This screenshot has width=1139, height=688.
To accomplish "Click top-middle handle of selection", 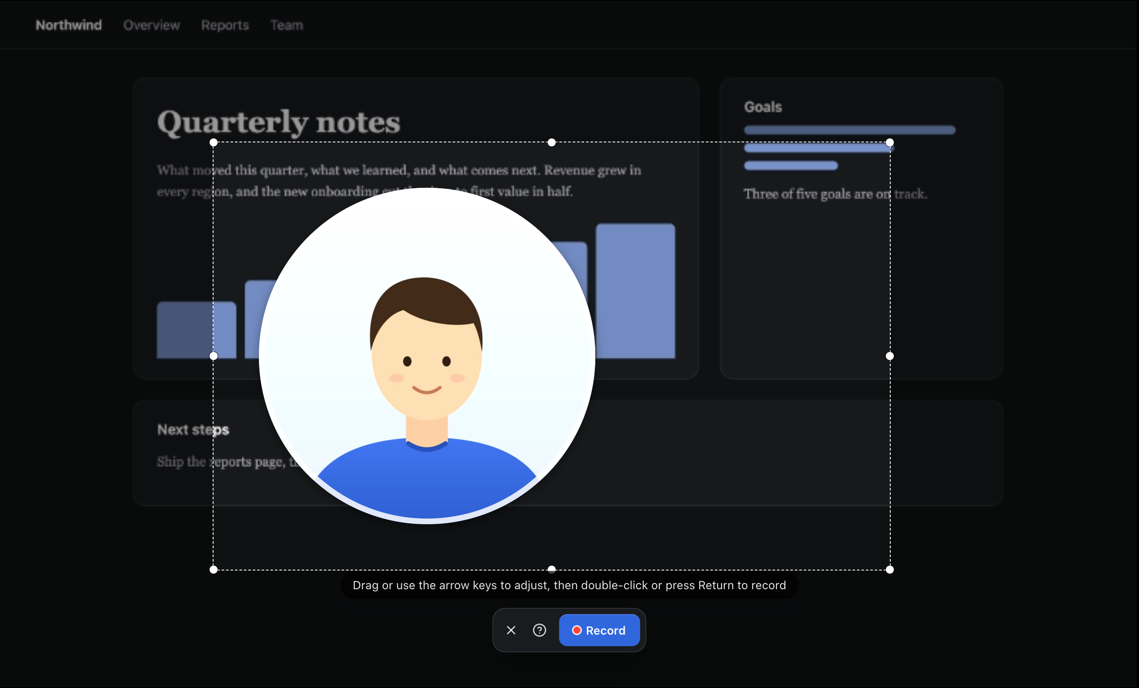I will 551,142.
